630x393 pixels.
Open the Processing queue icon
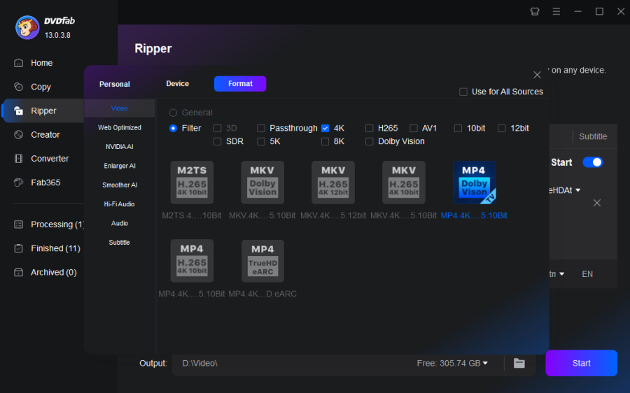(x=18, y=224)
